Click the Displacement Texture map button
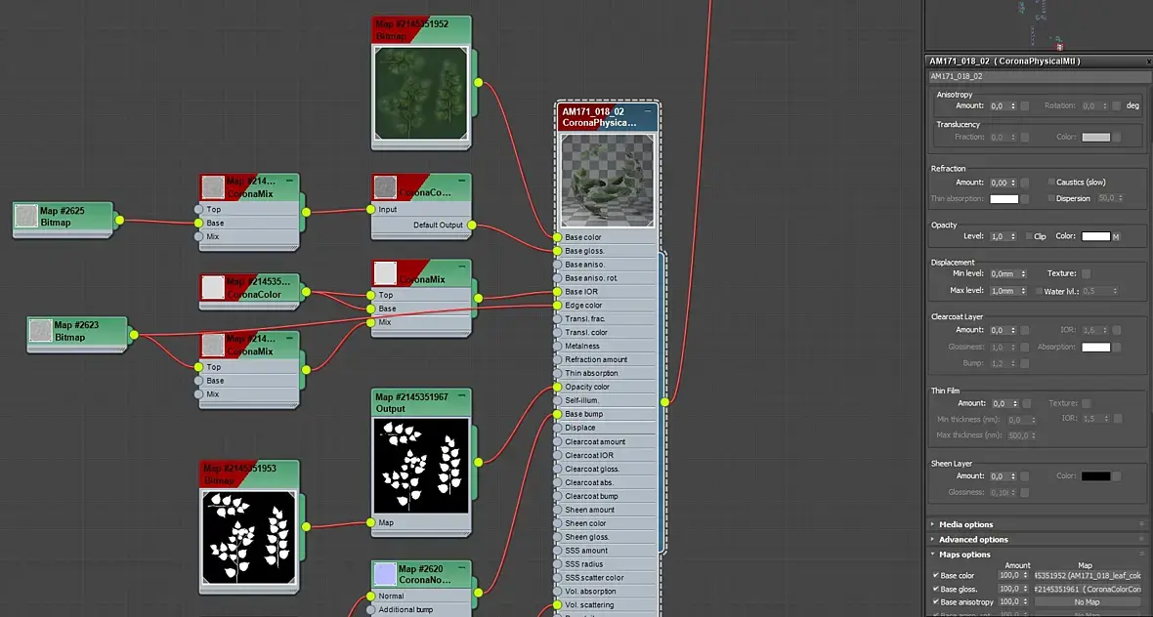Image resolution: width=1153 pixels, height=617 pixels. (1087, 274)
